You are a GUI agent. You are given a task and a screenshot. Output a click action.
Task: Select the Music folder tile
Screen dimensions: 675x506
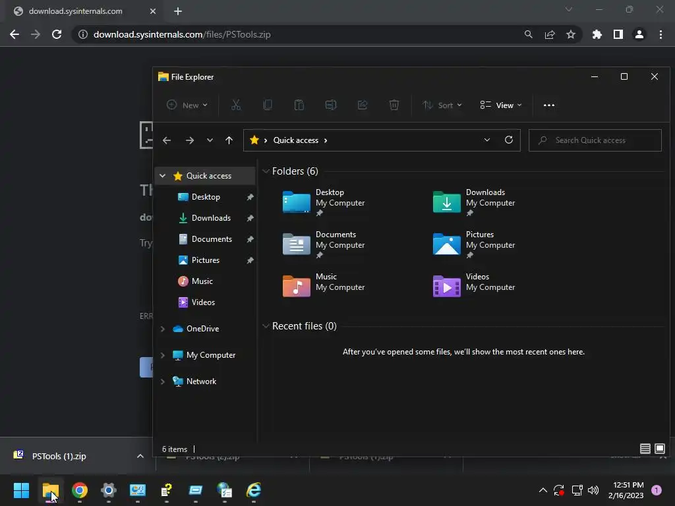point(324,286)
